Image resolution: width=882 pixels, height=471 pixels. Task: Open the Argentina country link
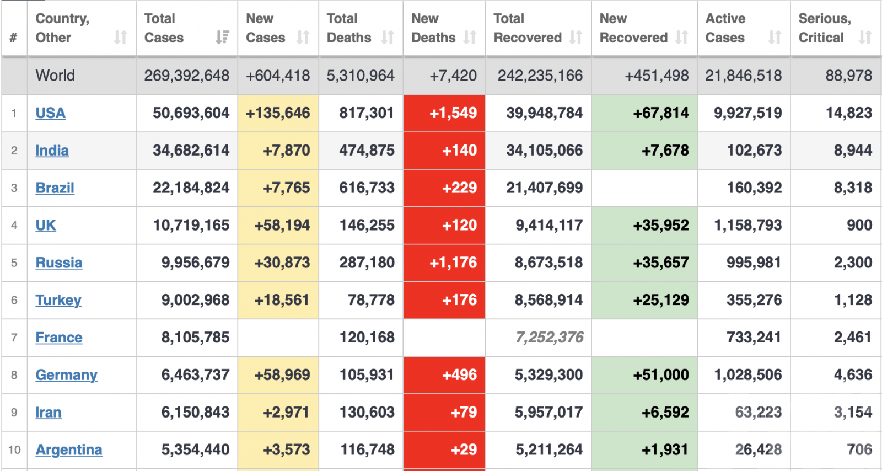tap(69, 450)
